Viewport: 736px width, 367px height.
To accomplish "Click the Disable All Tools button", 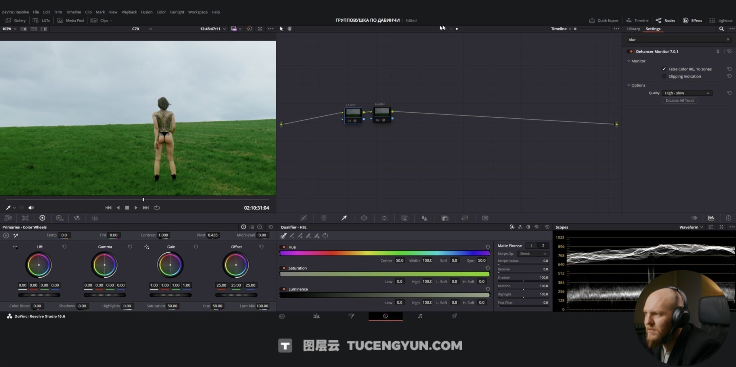I will (680, 101).
